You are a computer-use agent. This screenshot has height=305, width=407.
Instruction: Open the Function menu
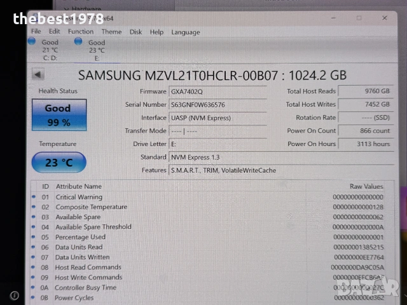click(81, 32)
